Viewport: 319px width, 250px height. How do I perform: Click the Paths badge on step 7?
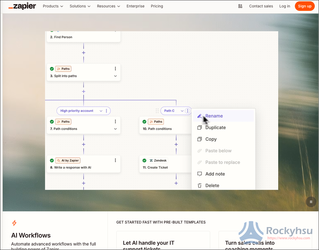point(63,121)
